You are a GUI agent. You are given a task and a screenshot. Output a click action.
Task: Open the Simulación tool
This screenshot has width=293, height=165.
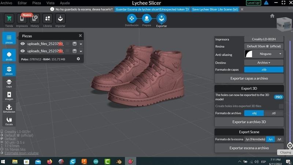[x=9, y=108]
